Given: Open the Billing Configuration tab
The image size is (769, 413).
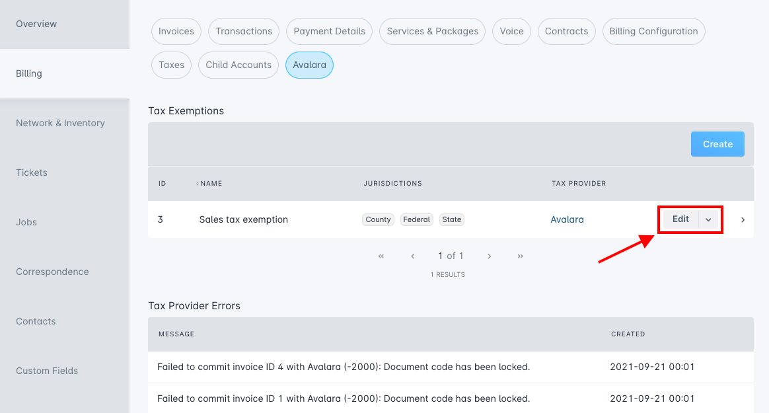Looking at the screenshot, I should [654, 32].
